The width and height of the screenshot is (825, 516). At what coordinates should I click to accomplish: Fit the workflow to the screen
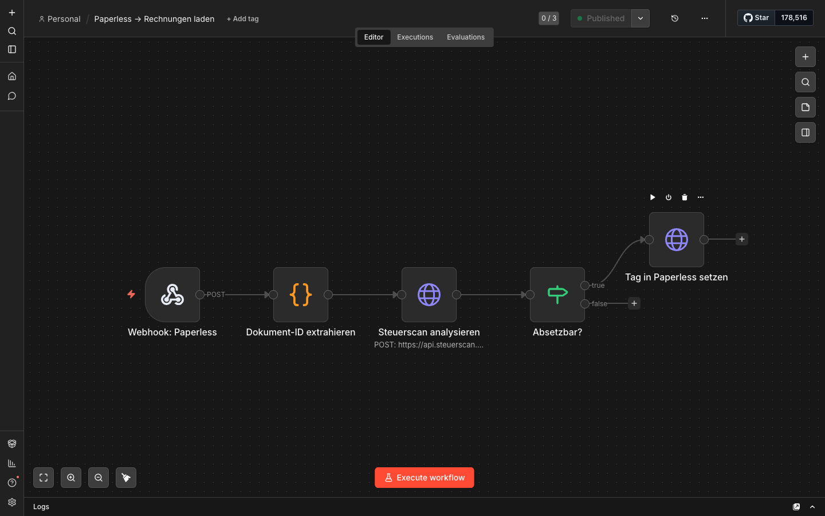point(44,478)
